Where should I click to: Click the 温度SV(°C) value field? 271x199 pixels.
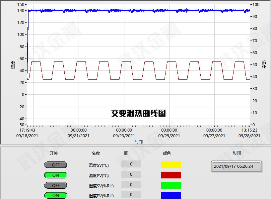pyautogui.click(x=131, y=164)
